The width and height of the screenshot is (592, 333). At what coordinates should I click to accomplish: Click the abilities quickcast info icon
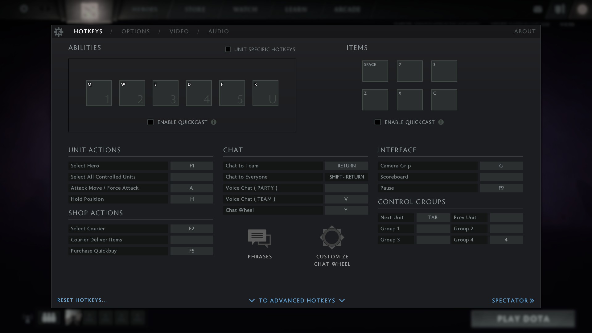point(214,122)
